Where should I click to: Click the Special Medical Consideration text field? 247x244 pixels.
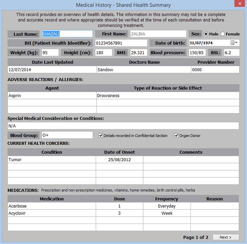123,126
